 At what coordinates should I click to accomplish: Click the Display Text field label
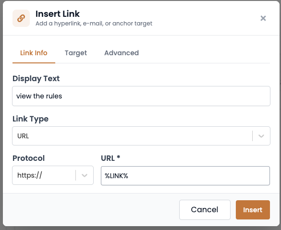click(x=36, y=79)
